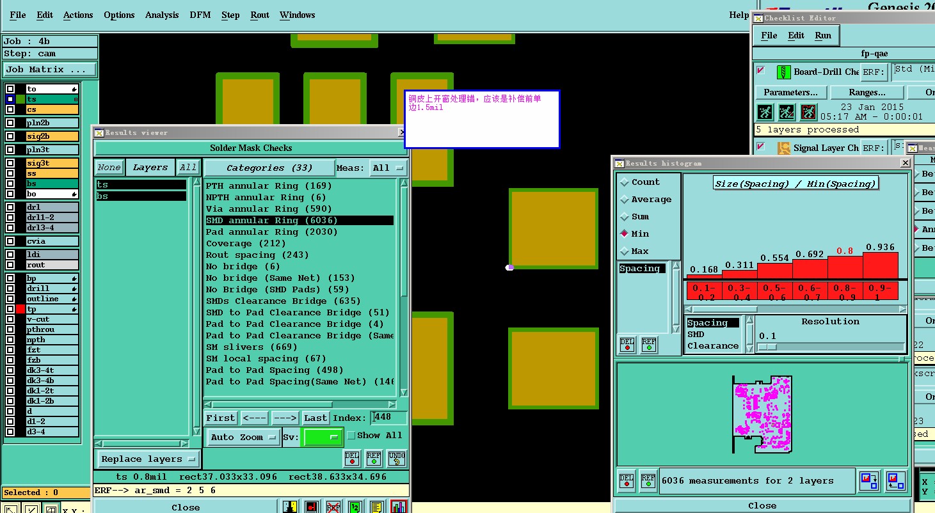Select Sum radio button in histogram
Screen dimensions: 935x513
click(x=625, y=217)
